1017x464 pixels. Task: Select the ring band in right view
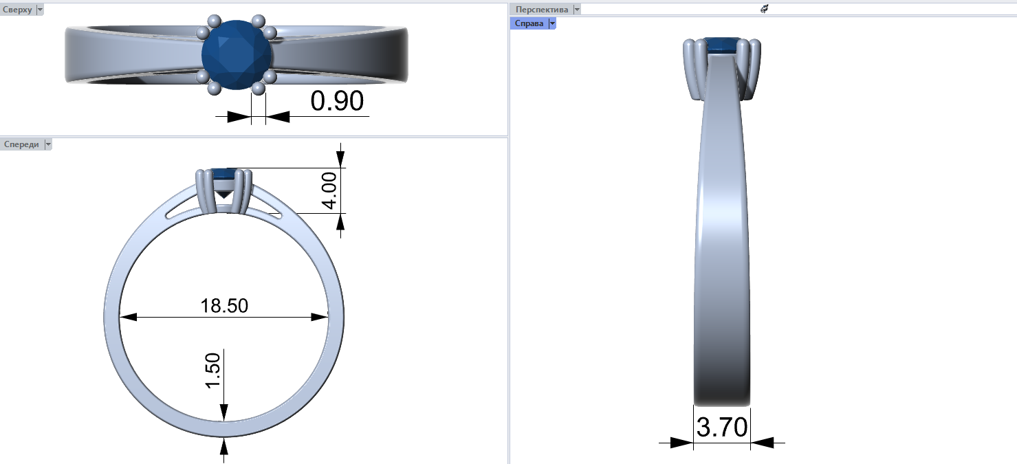(x=721, y=241)
